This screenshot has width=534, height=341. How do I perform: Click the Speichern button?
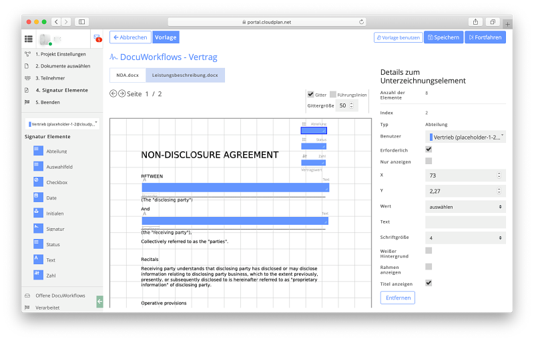pyautogui.click(x=443, y=37)
